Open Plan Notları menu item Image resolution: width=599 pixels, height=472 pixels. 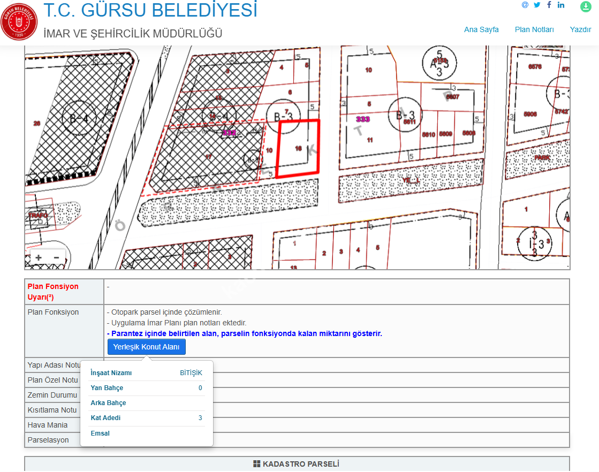point(534,29)
